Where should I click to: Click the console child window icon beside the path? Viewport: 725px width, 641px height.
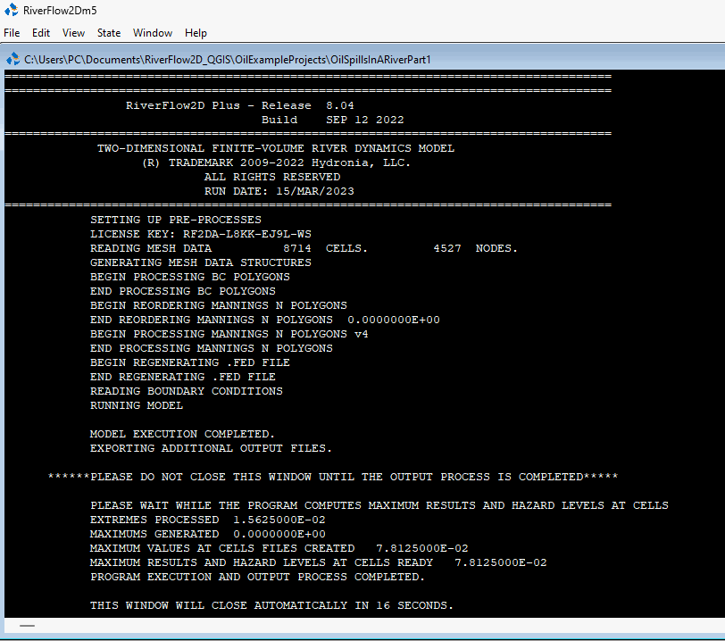pyautogui.click(x=12, y=59)
